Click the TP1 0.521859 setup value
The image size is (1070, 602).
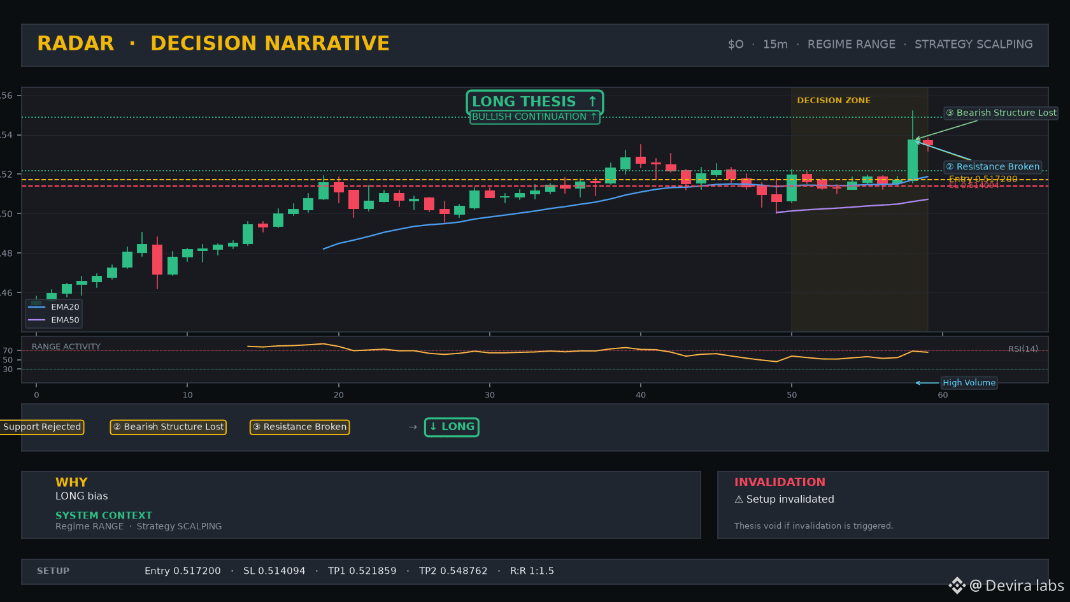point(362,571)
